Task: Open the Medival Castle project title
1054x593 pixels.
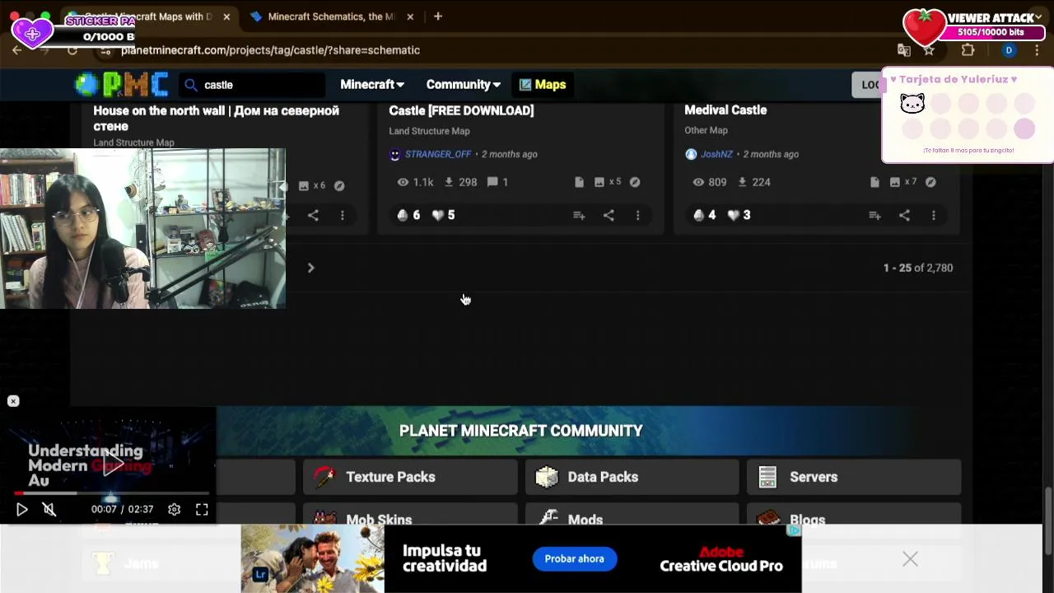Action: pos(725,110)
